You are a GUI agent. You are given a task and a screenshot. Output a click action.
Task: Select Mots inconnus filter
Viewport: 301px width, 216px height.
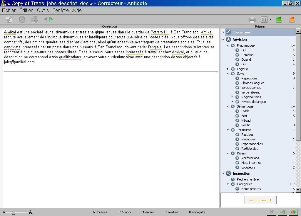251,163
